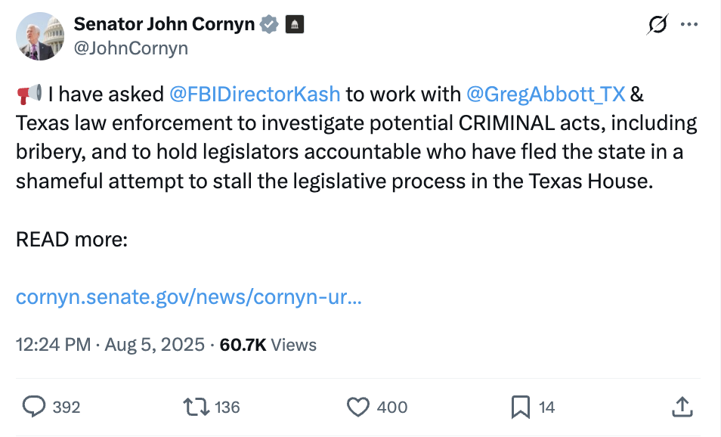Image resolution: width=721 pixels, height=437 pixels.
Task: Open the three-dot More options menu
Action: pyautogui.click(x=689, y=25)
